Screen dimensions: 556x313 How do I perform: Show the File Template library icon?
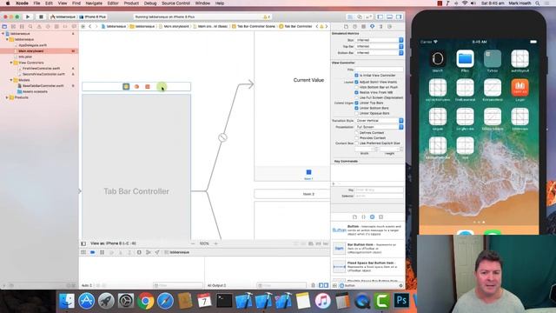tap(354, 216)
